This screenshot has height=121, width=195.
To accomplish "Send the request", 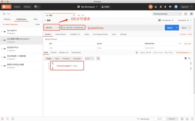I will pos(169,28).
